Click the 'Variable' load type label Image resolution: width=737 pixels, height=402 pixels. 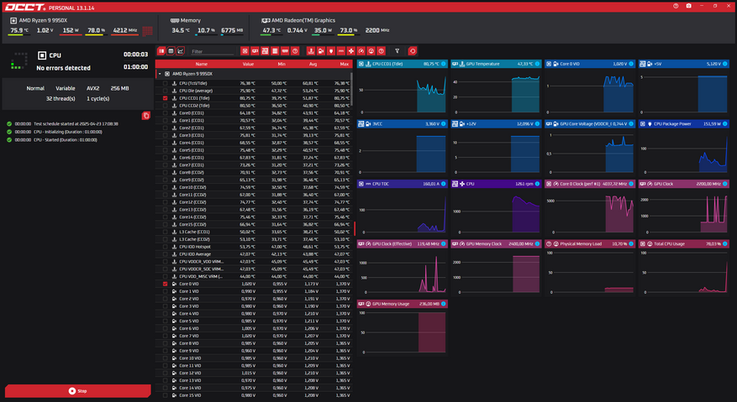pyautogui.click(x=66, y=88)
